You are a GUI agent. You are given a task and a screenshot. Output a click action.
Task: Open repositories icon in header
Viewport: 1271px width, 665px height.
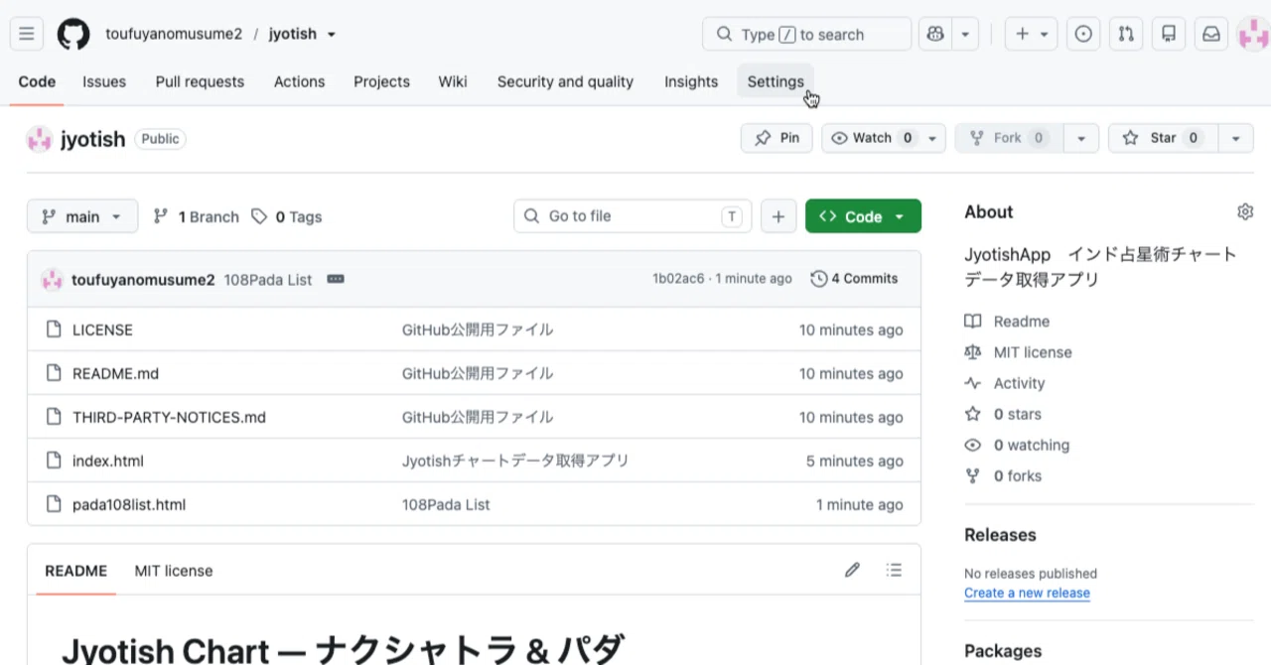(1169, 34)
